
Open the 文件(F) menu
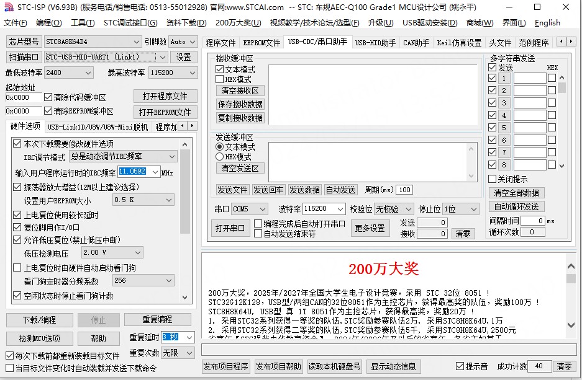tap(16, 23)
